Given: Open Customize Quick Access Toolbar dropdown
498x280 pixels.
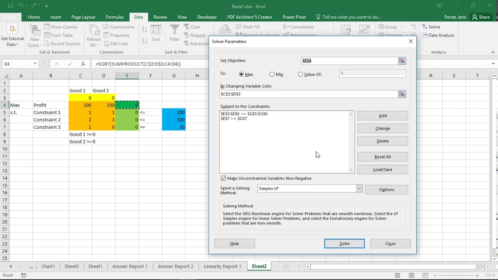Looking at the screenshot, I should tap(46, 6).
